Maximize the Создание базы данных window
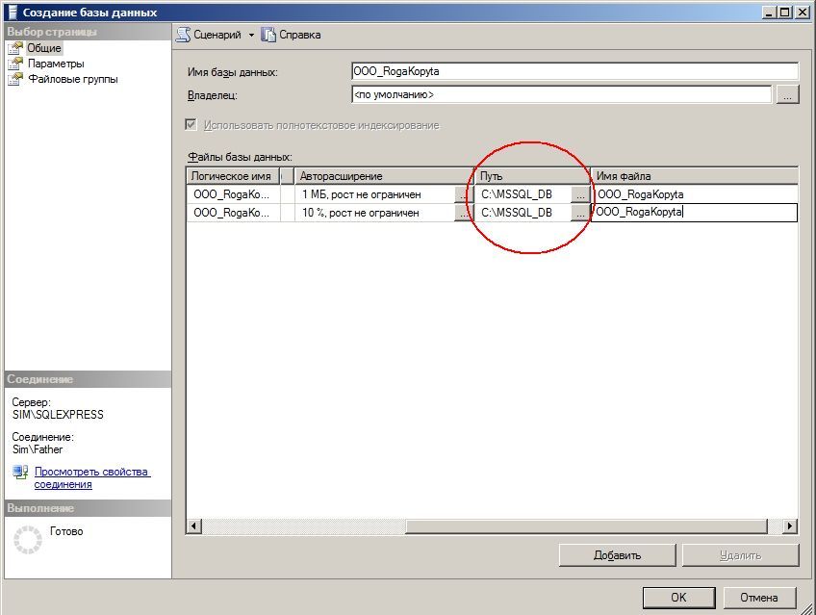Image resolution: width=816 pixels, height=615 pixels. pyautogui.click(x=785, y=12)
